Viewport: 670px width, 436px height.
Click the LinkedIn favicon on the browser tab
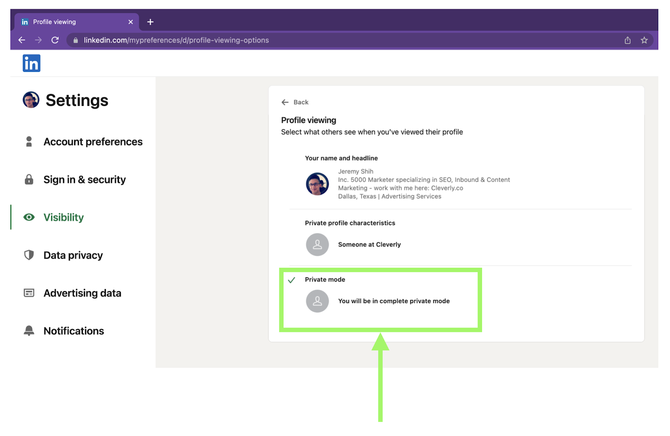tap(25, 22)
